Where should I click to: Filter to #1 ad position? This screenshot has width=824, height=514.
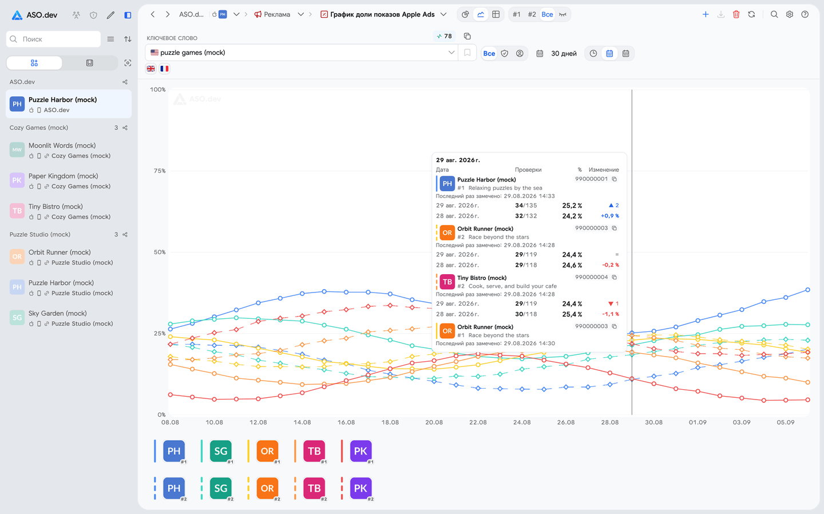(x=517, y=14)
